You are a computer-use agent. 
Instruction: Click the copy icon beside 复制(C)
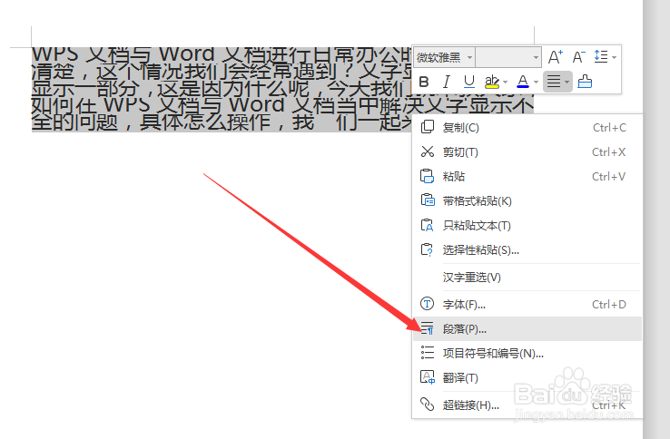coord(428,127)
